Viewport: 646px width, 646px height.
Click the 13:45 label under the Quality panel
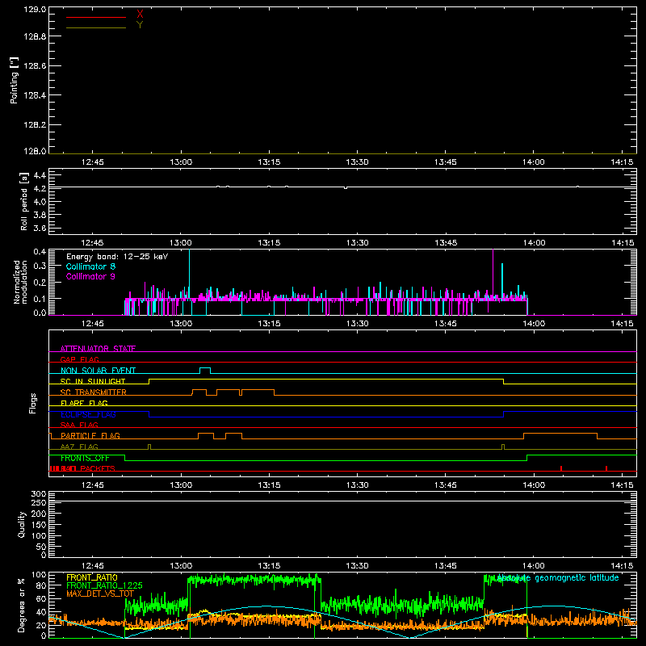click(446, 566)
